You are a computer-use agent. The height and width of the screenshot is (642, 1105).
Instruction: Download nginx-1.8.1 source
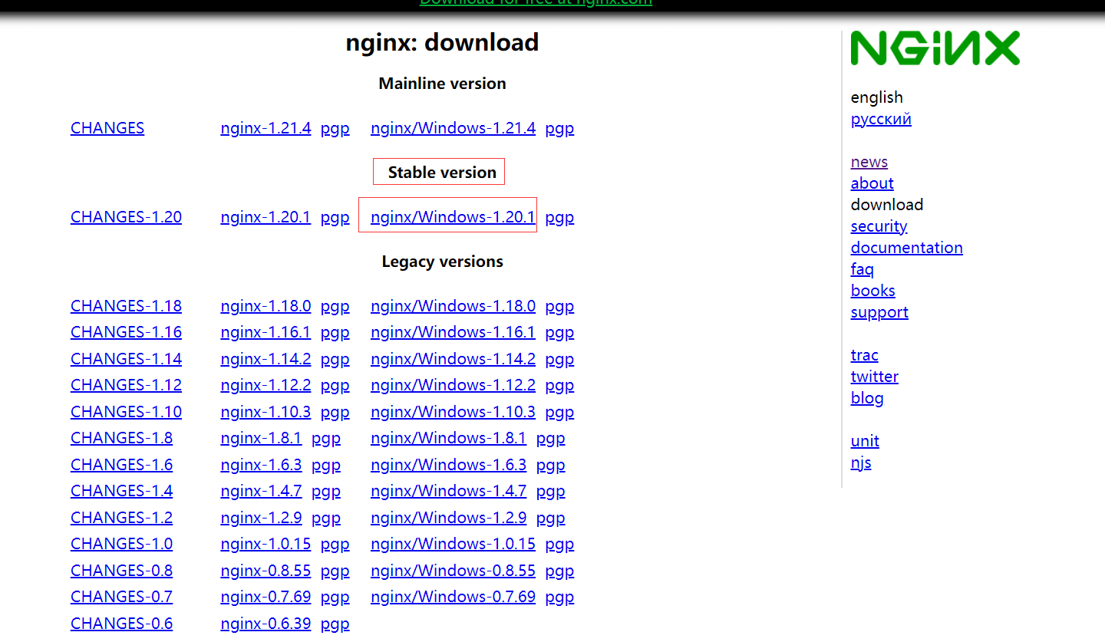coord(261,438)
